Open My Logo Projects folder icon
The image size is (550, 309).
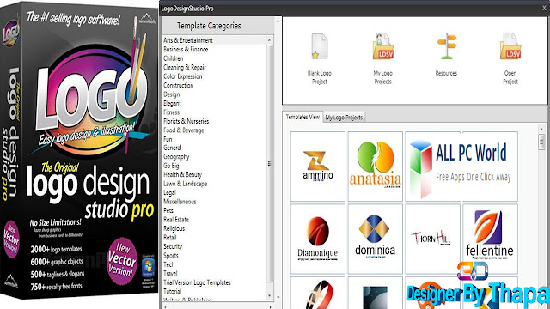[382, 46]
